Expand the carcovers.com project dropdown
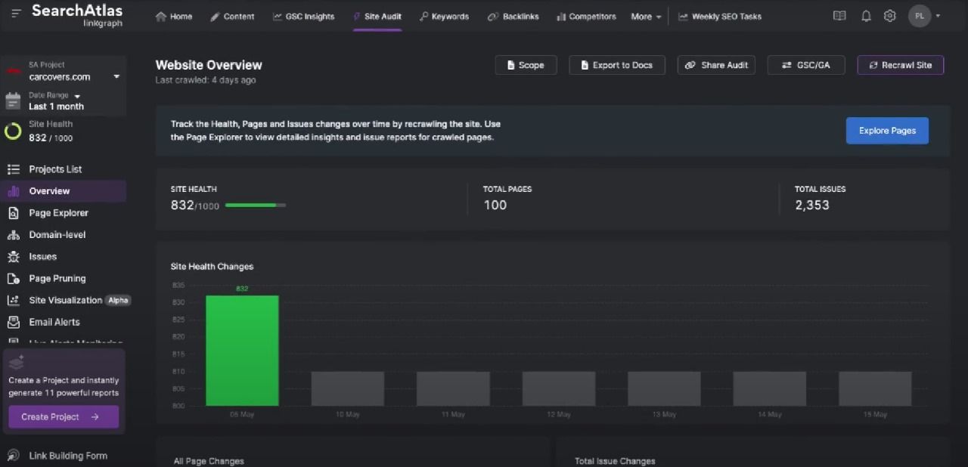Image resolution: width=968 pixels, height=467 pixels. point(116,76)
